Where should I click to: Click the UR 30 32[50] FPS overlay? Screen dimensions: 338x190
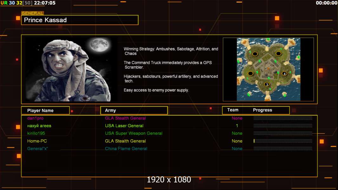point(16,3)
